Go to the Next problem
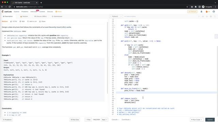This screenshot has width=218, height=122. point(105,120)
